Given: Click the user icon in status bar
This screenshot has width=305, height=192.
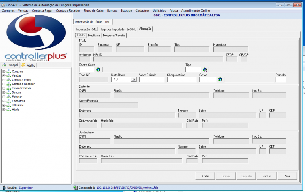Looking at the screenshot, I should pos(4,188).
